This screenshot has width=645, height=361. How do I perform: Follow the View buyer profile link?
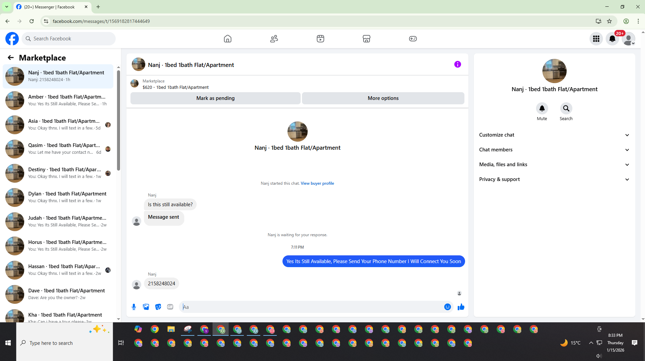pos(317,183)
